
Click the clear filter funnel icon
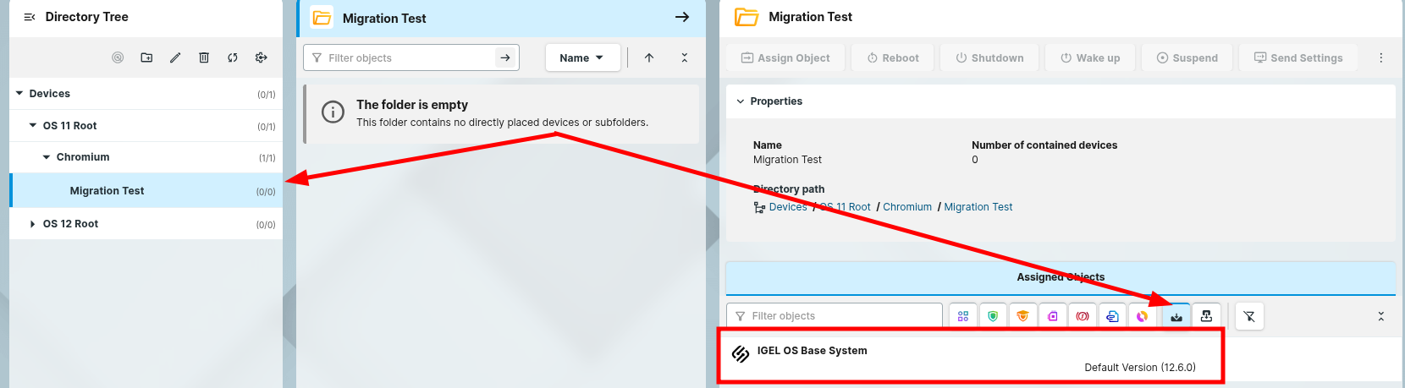(x=1249, y=316)
